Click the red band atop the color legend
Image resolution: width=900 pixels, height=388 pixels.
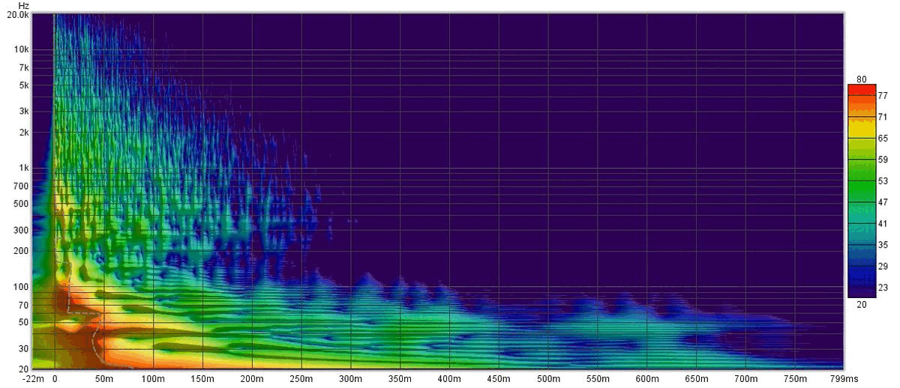862,91
